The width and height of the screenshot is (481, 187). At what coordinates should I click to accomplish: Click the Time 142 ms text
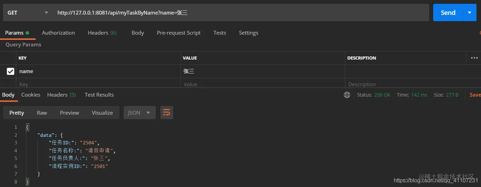coord(412,95)
